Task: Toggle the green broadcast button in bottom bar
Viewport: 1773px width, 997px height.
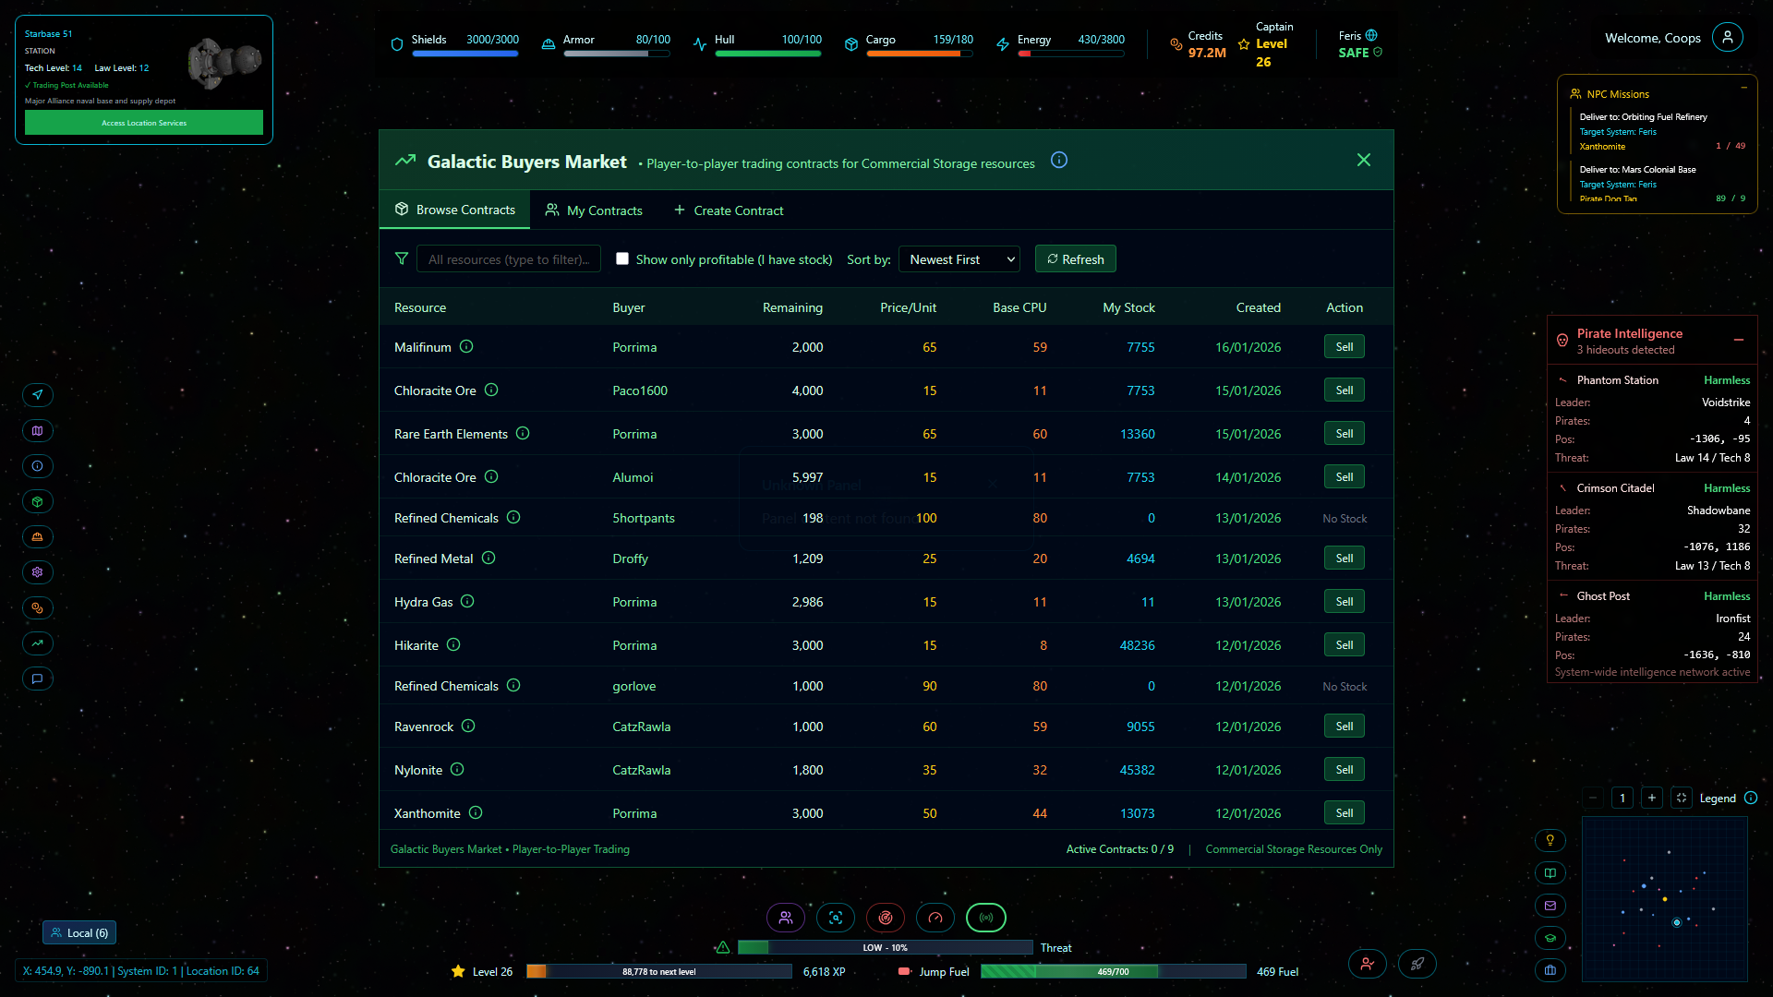Action: pyautogui.click(x=985, y=918)
